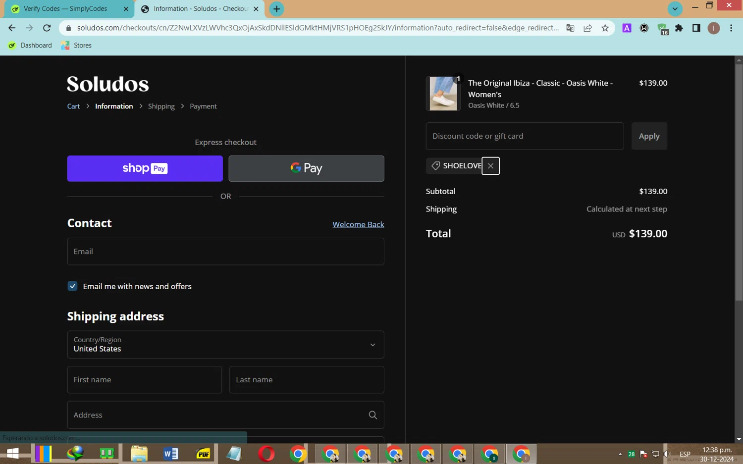
Task: Expand the Country/Region dropdown
Action: pyautogui.click(x=225, y=345)
